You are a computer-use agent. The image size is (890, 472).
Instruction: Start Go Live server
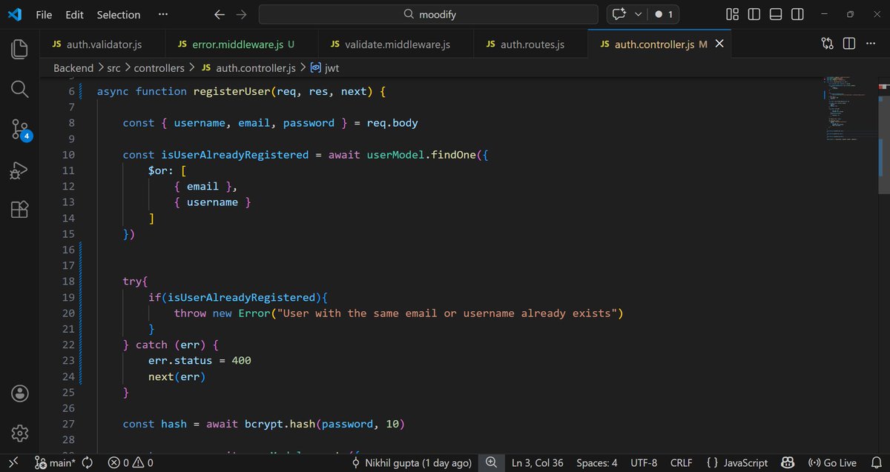(x=831, y=463)
